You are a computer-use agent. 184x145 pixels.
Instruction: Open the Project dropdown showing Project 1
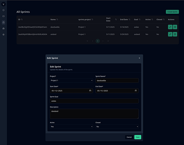pos(71,81)
